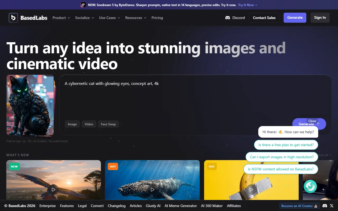Image resolution: width=338 pixels, height=211 pixels.
Task: Click the X social icon in the footer
Action: (332, 206)
